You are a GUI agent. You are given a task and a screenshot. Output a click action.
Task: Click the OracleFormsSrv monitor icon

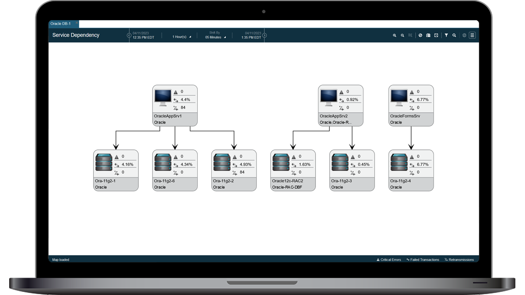399,98
